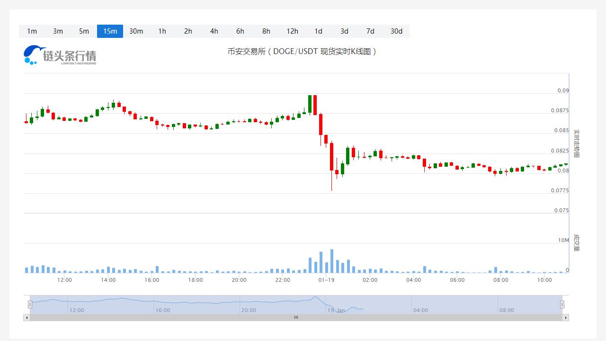
Task: Click 04:00 label in range selector
Action: 420,310
